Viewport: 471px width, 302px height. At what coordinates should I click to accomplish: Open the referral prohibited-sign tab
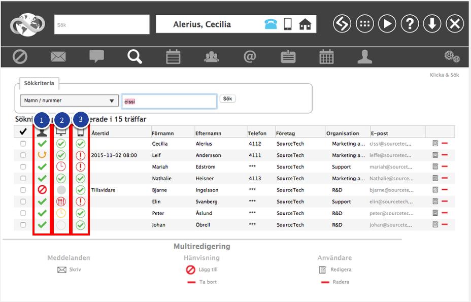coord(20,56)
